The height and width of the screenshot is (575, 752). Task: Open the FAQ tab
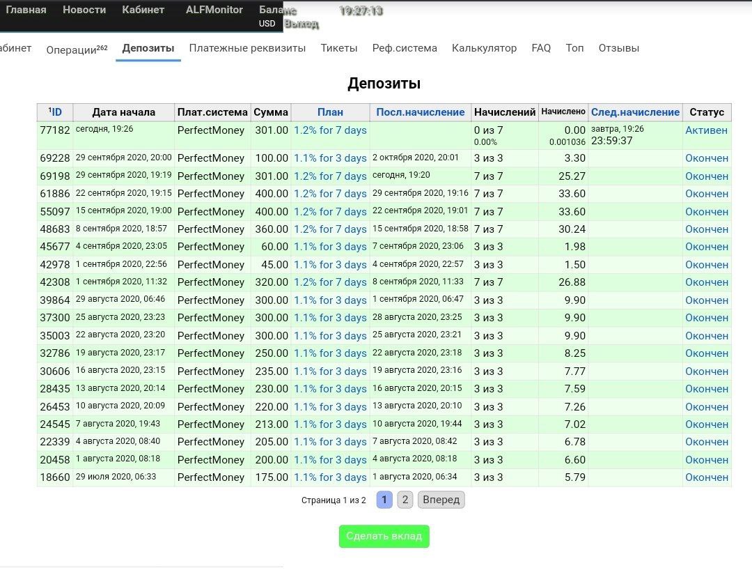pos(541,48)
